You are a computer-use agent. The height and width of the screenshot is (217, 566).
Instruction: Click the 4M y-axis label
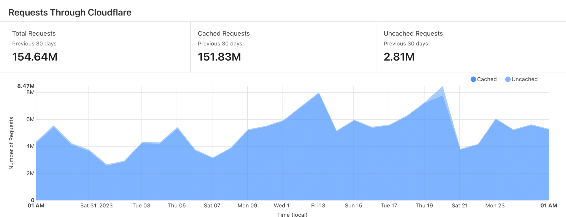tap(30, 146)
